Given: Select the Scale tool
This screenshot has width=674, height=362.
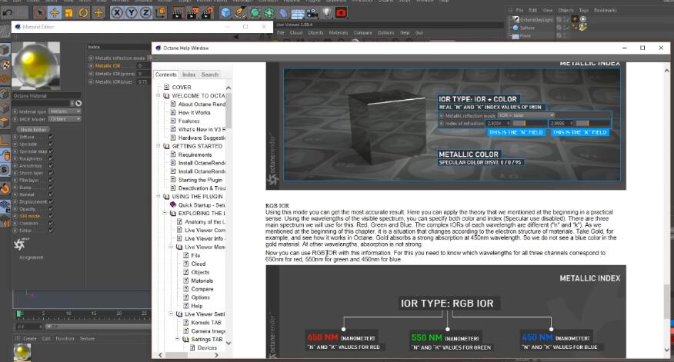Looking at the screenshot, I should pos(68,13).
